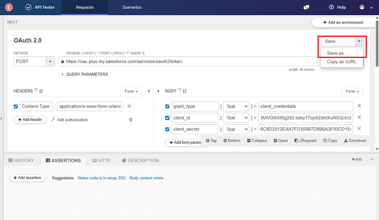Viewport: 379px width, 220px height.
Task: Remove the Content-Type header with X
Action: coord(129,106)
